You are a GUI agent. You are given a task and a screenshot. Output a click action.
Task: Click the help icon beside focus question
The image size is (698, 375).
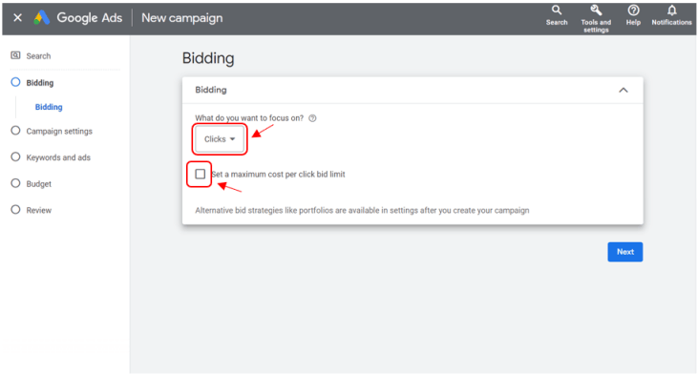(x=312, y=118)
